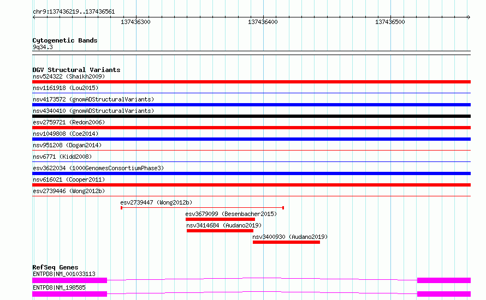This screenshot has height=300, width=486.
Task: Select the thin blue line under nsv6771
Action: 251,161
